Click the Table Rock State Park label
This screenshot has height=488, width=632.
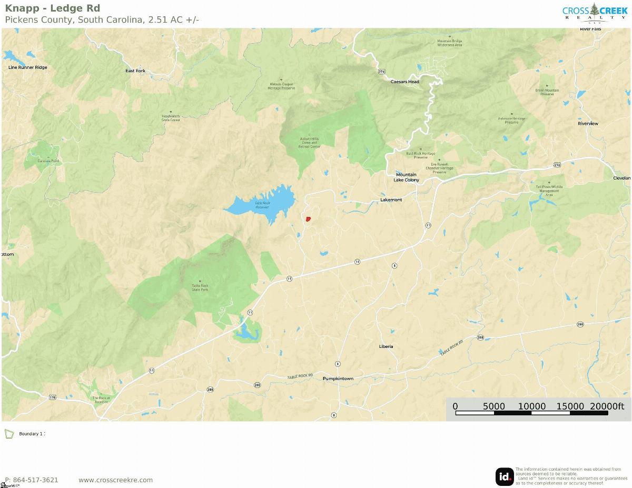pos(200,287)
